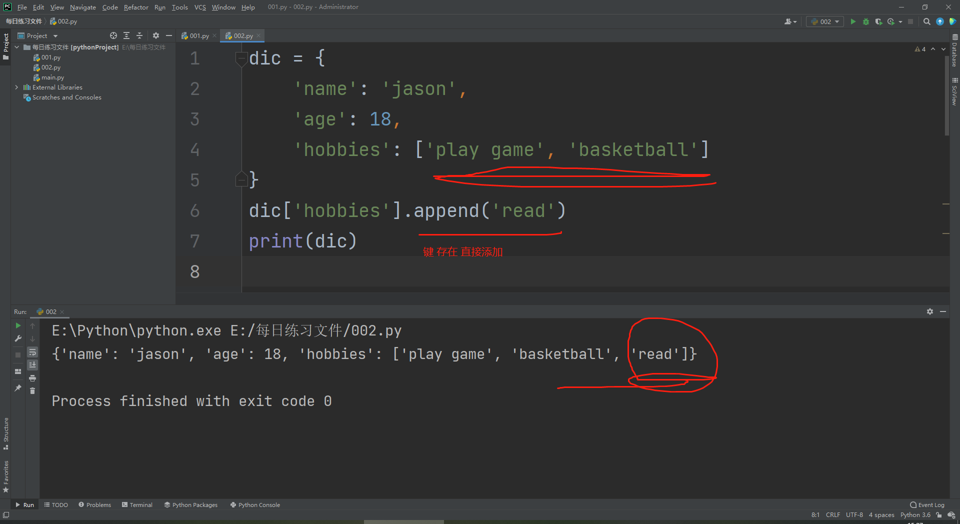Screen dimensions: 960x524
Task: Print the Run console output
Action: pos(32,378)
